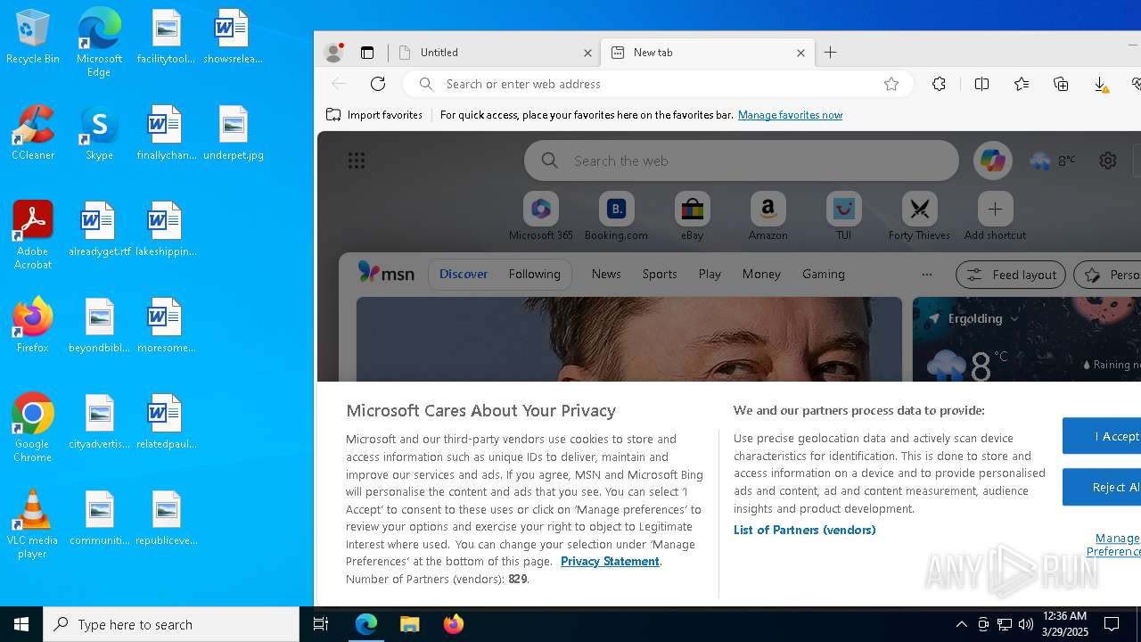Select the Following feed tab
The height and width of the screenshot is (642, 1141).
[535, 275]
